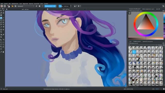Select the Contiguous Selection magic wand
The width and height of the screenshot is (165, 93).
pos(1,47)
